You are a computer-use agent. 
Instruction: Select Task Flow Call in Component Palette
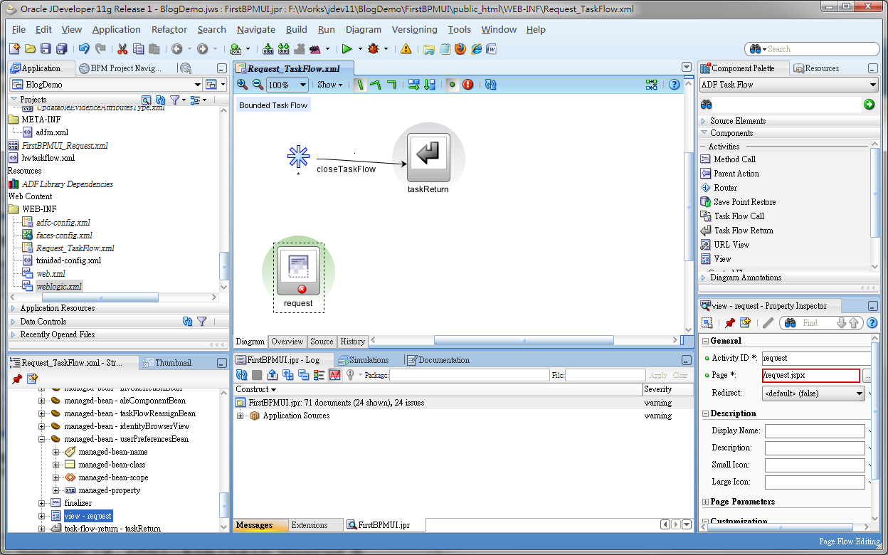pyautogui.click(x=739, y=216)
